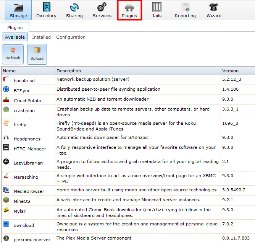Select the plexmediaserver plugin entry
255x243 pixels.
coord(32,240)
